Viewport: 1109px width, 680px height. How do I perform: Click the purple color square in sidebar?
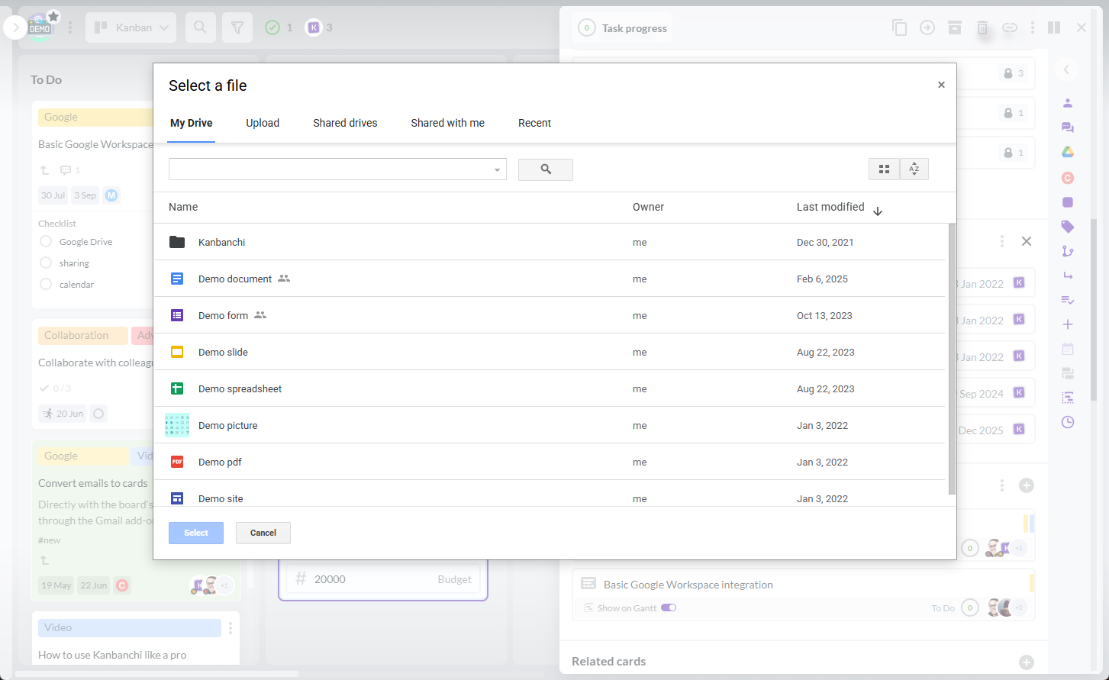pyautogui.click(x=1068, y=202)
